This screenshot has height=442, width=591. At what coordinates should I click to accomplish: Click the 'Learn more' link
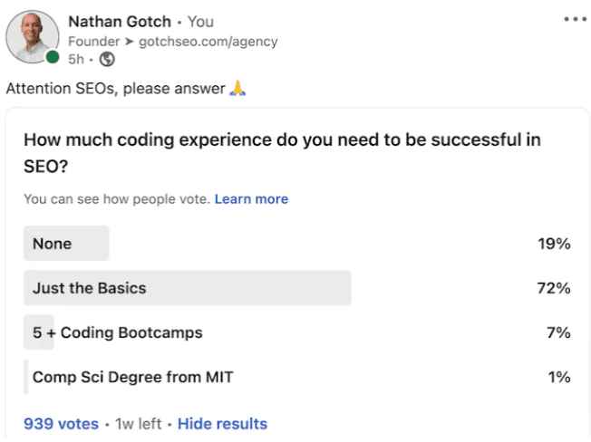pos(251,199)
